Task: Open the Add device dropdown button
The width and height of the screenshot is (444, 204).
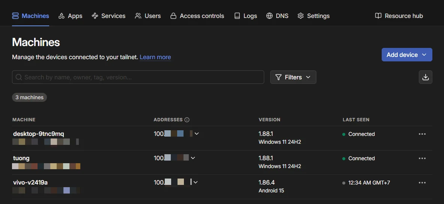Action: click(406, 55)
